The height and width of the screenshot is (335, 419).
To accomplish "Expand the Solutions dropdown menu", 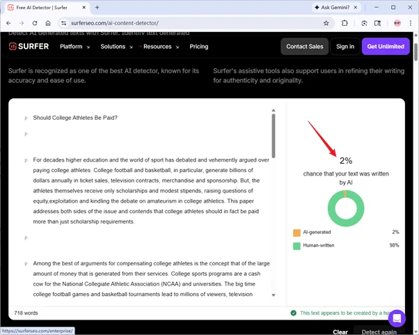I will [116, 47].
